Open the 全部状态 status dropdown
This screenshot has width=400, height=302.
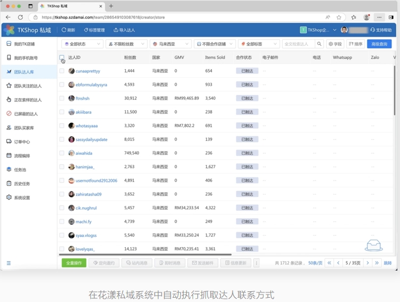(82, 44)
